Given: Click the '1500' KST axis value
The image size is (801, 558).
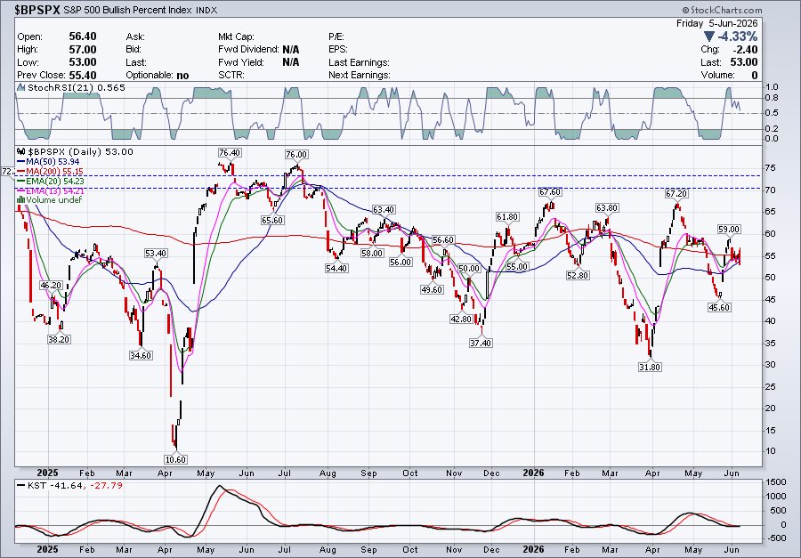Looking at the screenshot, I should tap(775, 482).
